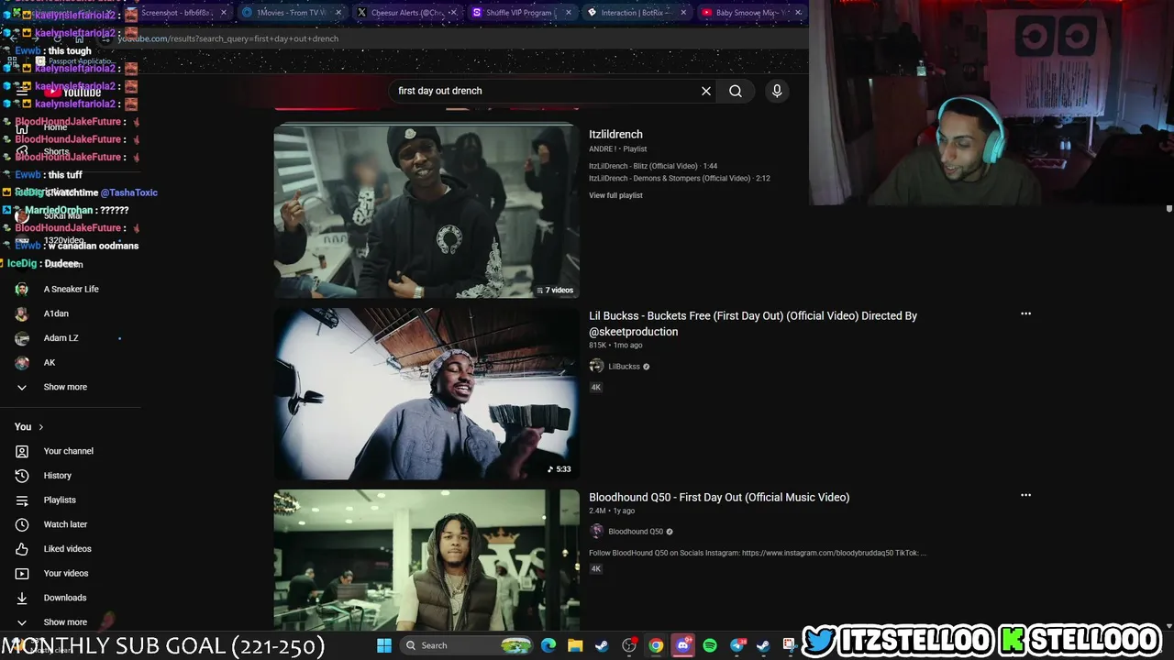Click the Bloodhound Q50 channel avatar in results
1174x660 pixels.
(596, 532)
